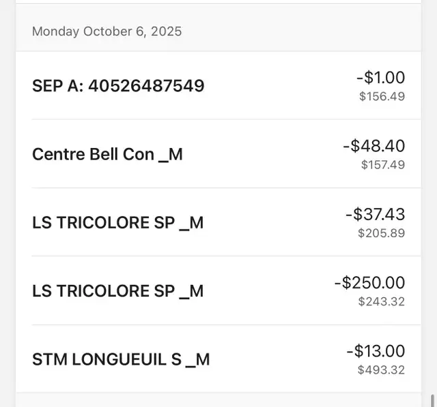
Task: Open the SEP A: 40526487549 transaction
Action: 118,86
